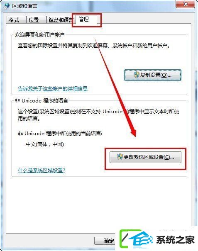This screenshot has width=198, height=251.
Task: Click the shield icon beside 更改系统区域设置
Action: click(120, 157)
